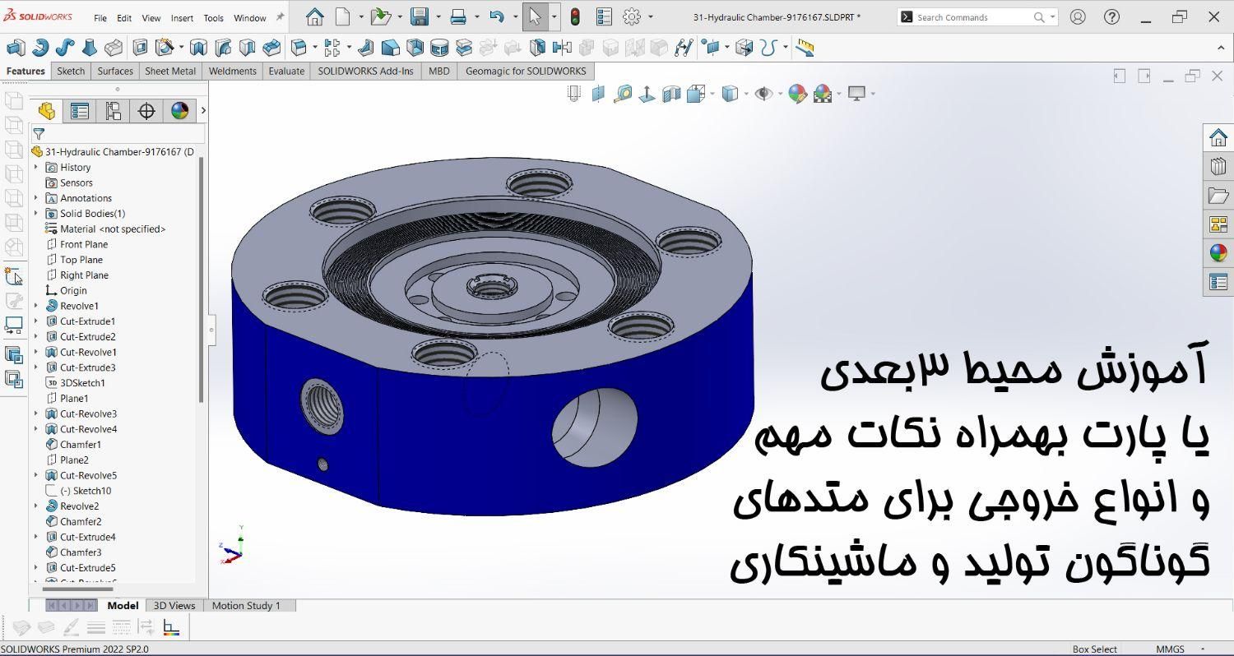Viewport: 1234px width, 656px height.
Task: Open the ConfigurationManager tab
Action: pos(113,110)
